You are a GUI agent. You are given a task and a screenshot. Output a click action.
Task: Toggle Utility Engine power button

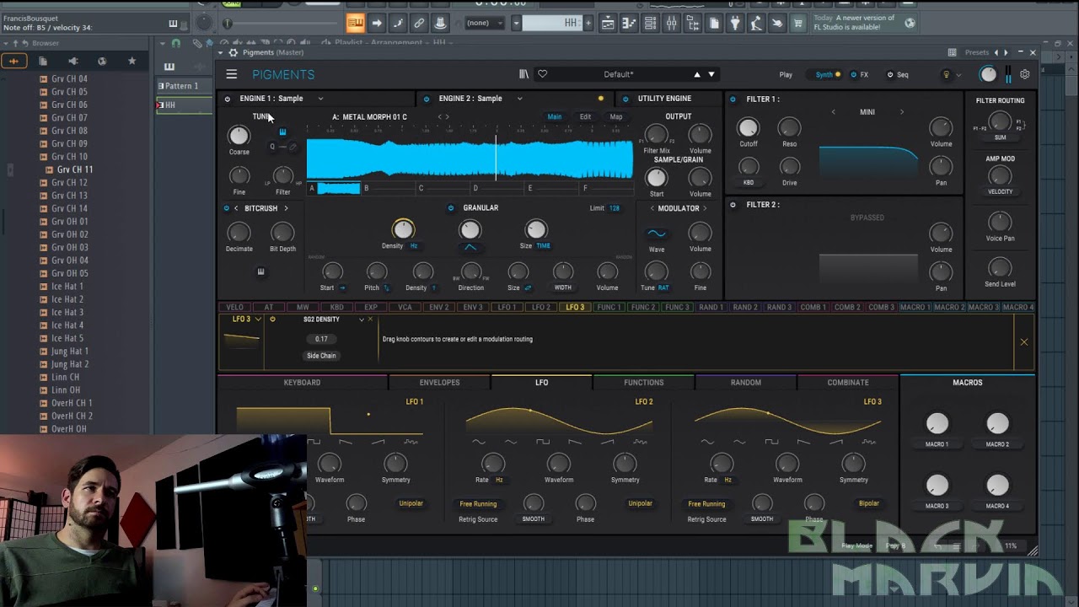coord(625,99)
